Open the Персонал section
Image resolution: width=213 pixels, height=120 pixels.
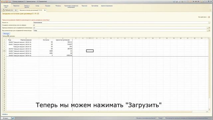(x=84, y=6)
